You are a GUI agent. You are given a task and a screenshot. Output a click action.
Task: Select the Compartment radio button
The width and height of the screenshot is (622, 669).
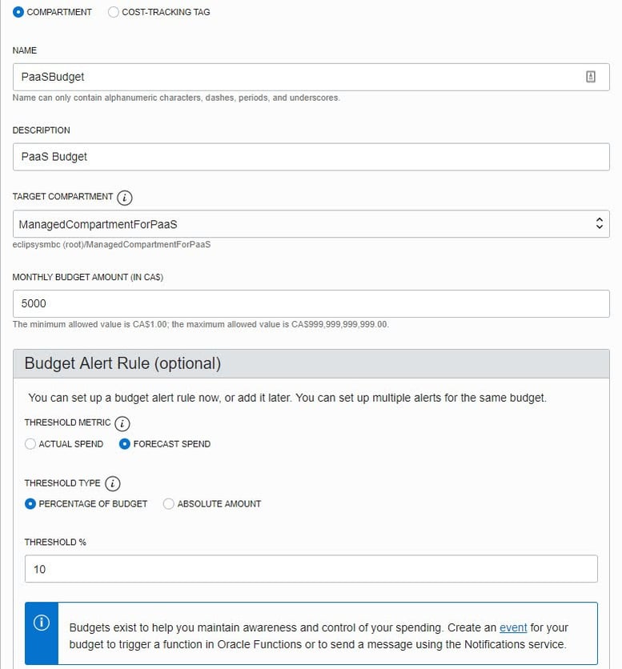[18, 12]
